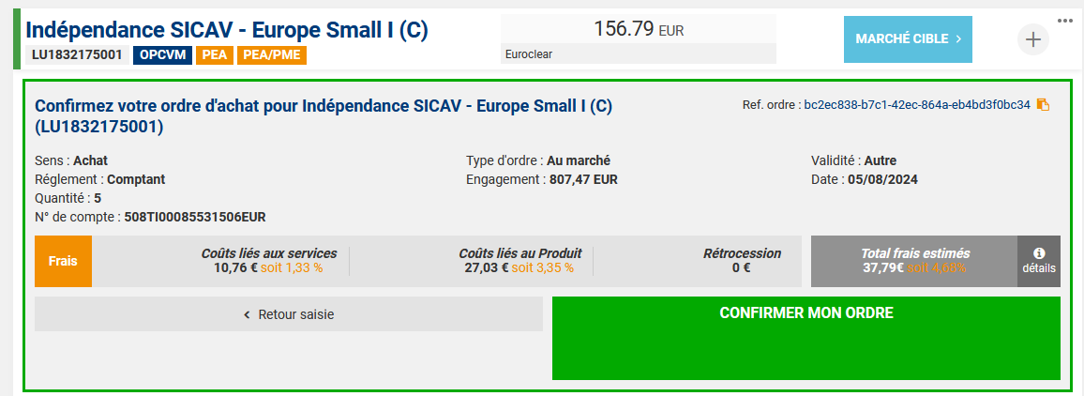Open the Indépendance SICAV fund title
1084x396 pixels.
tap(227, 30)
